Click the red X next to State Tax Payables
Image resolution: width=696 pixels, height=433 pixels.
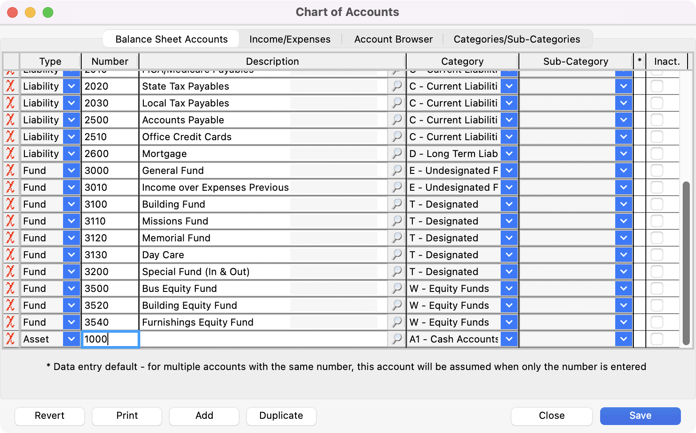tap(10, 86)
